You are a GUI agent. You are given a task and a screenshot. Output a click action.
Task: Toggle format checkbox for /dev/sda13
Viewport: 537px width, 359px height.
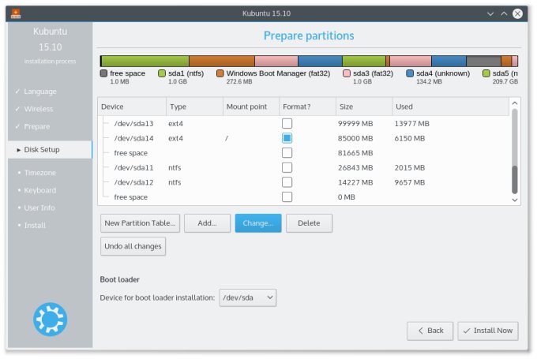pyautogui.click(x=287, y=124)
